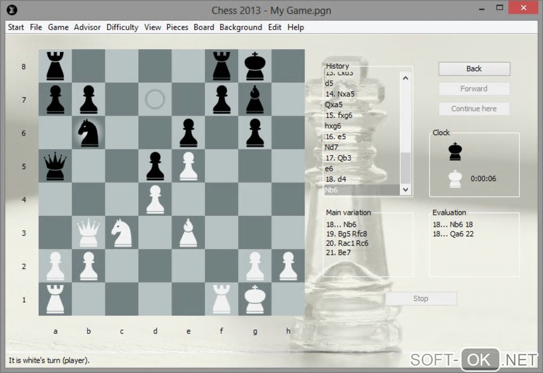
Task: Select the black rook on f8
Action: (x=221, y=66)
